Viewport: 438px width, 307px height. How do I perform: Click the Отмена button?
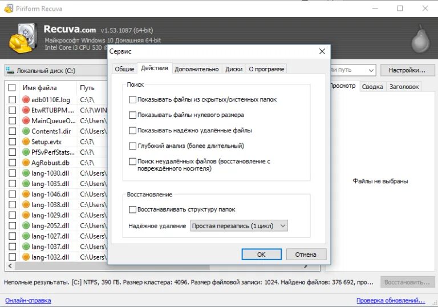point(306,255)
